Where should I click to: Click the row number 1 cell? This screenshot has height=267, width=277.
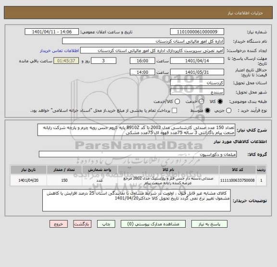[x=261, y=180]
